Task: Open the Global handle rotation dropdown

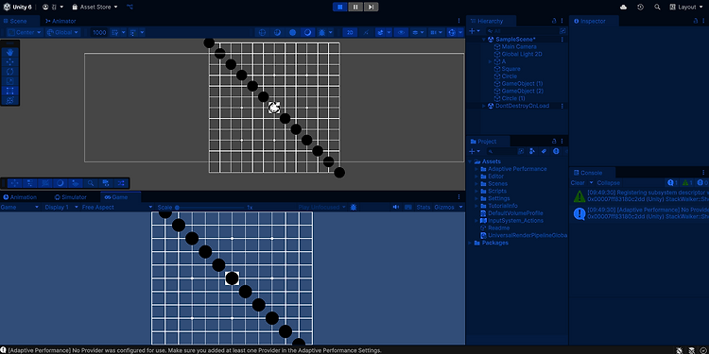Action: (62, 32)
